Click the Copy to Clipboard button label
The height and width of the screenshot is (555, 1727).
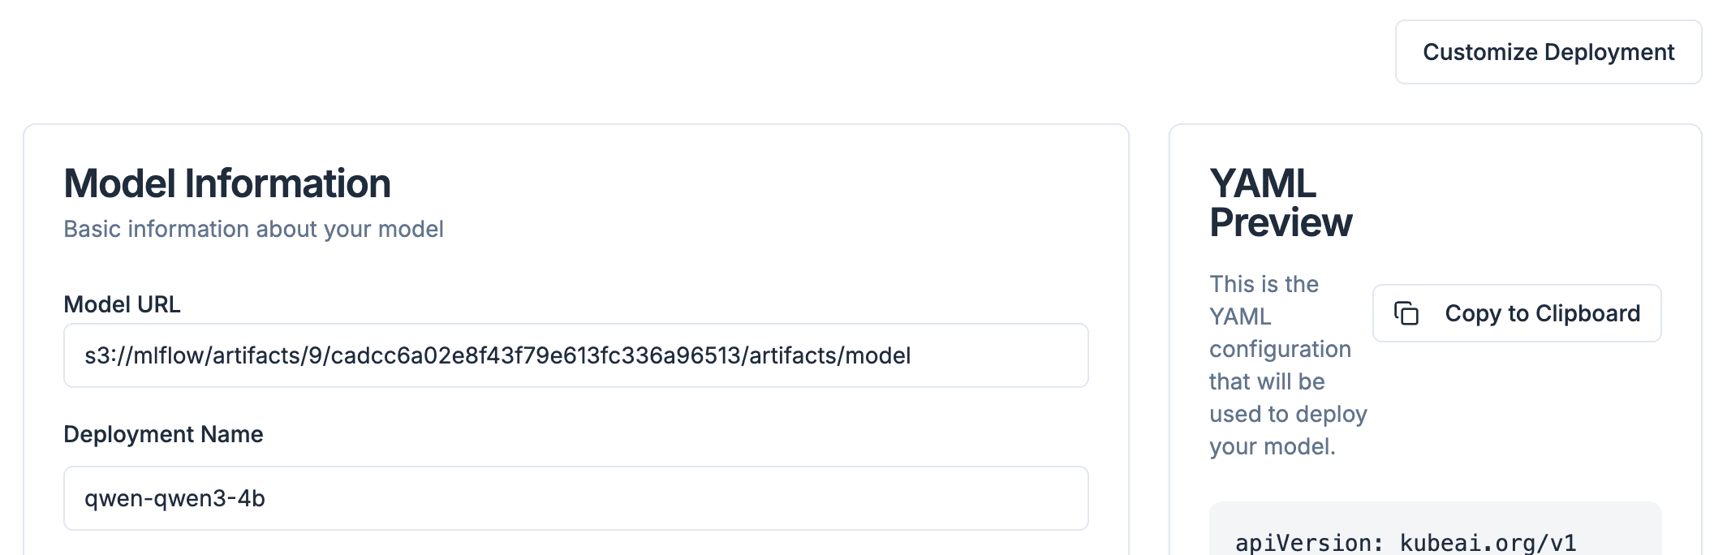[x=1542, y=313]
